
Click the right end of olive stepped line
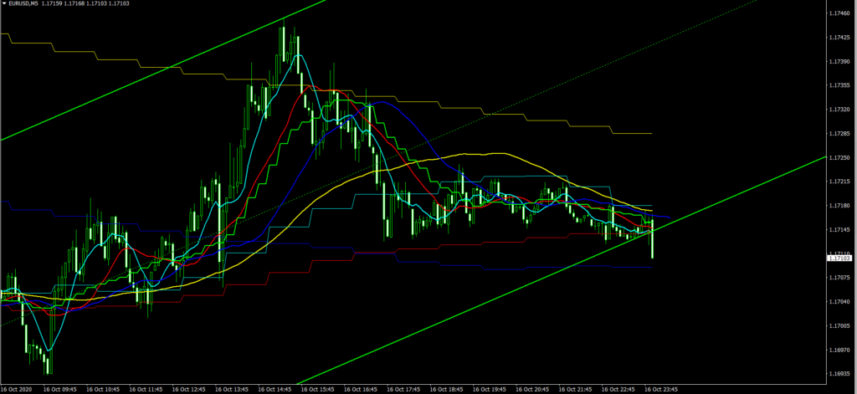pos(649,134)
